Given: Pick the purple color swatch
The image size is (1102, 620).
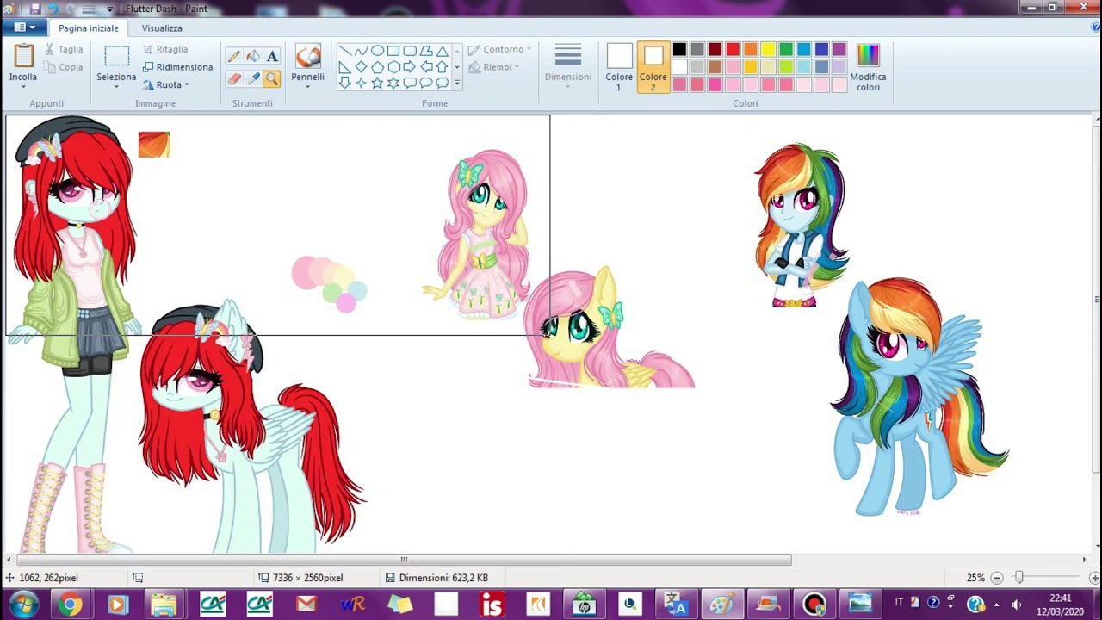Looking at the screenshot, I should (x=839, y=50).
